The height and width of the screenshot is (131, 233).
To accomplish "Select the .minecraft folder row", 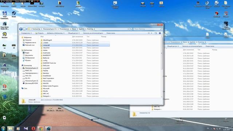I will click(x=75, y=45).
